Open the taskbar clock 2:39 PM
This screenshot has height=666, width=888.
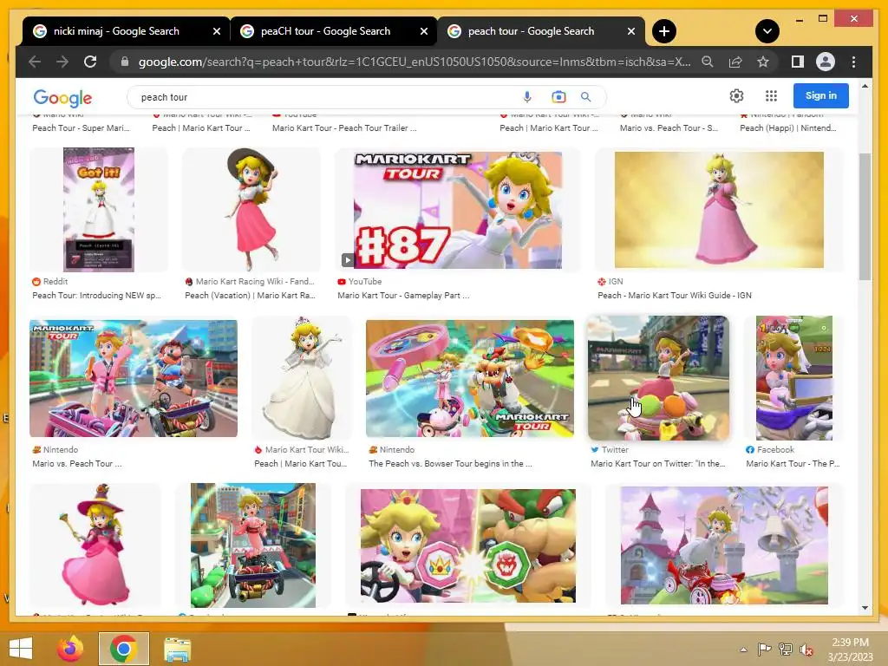click(850, 650)
